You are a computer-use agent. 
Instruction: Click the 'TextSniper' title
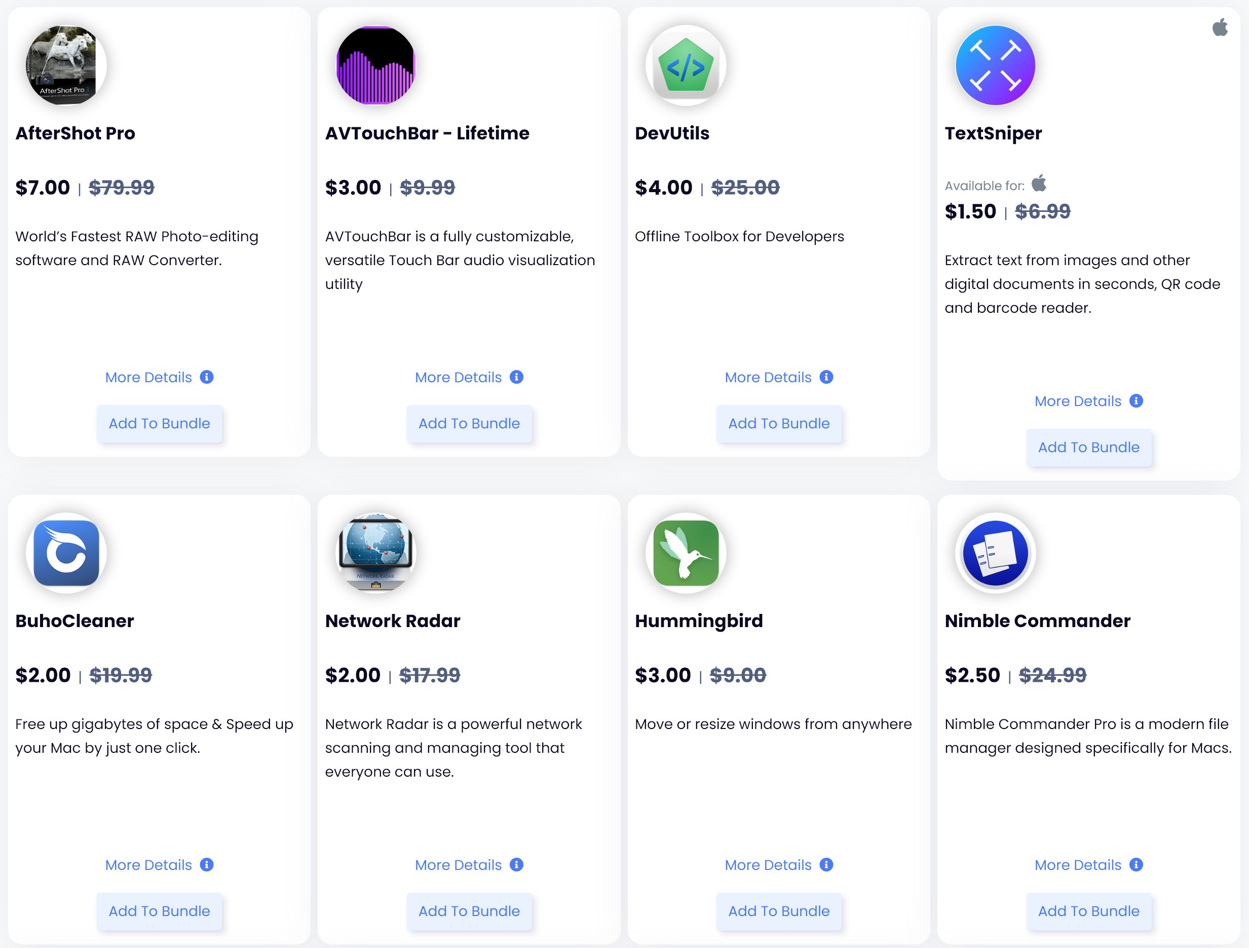click(x=993, y=134)
